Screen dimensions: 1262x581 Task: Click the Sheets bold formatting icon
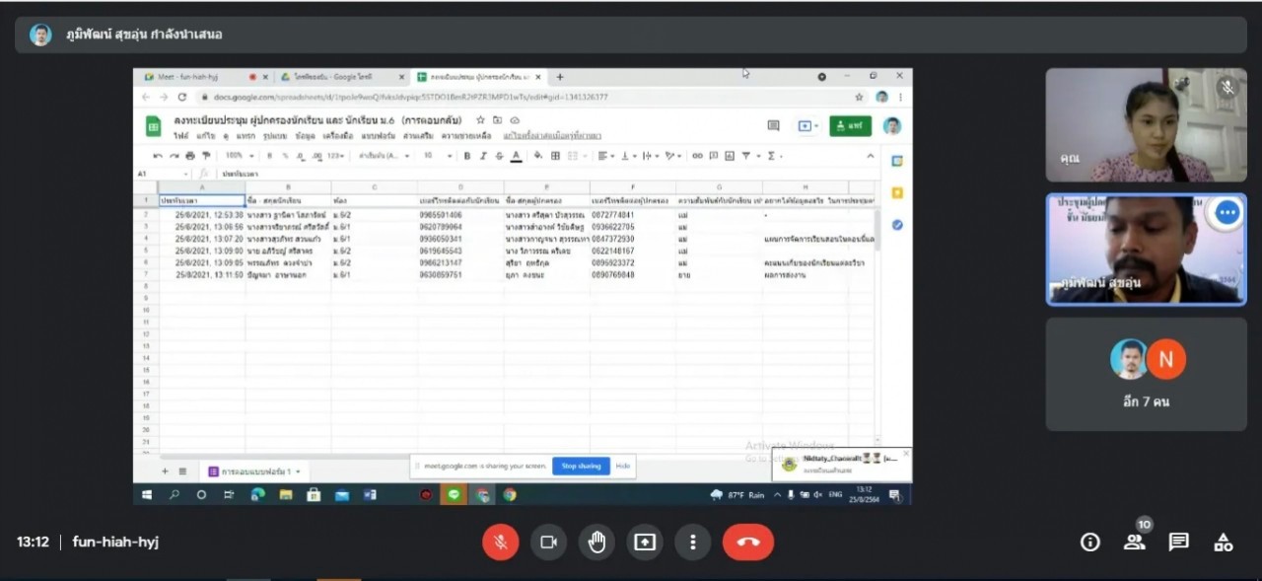(x=466, y=156)
